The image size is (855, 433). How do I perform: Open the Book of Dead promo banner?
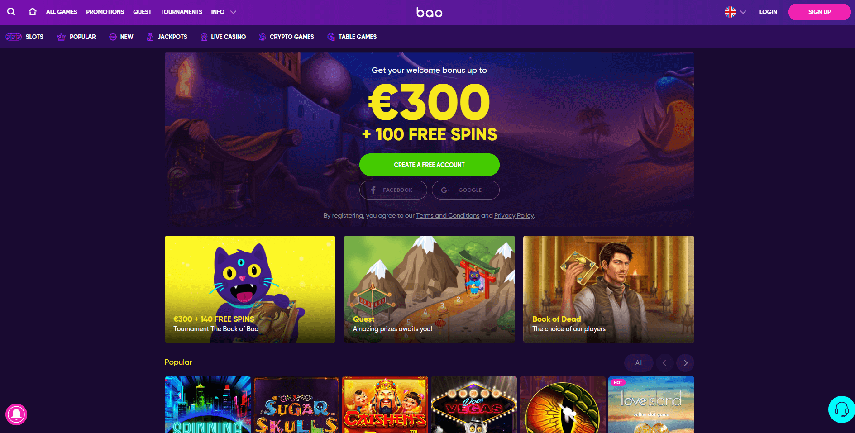pos(608,289)
